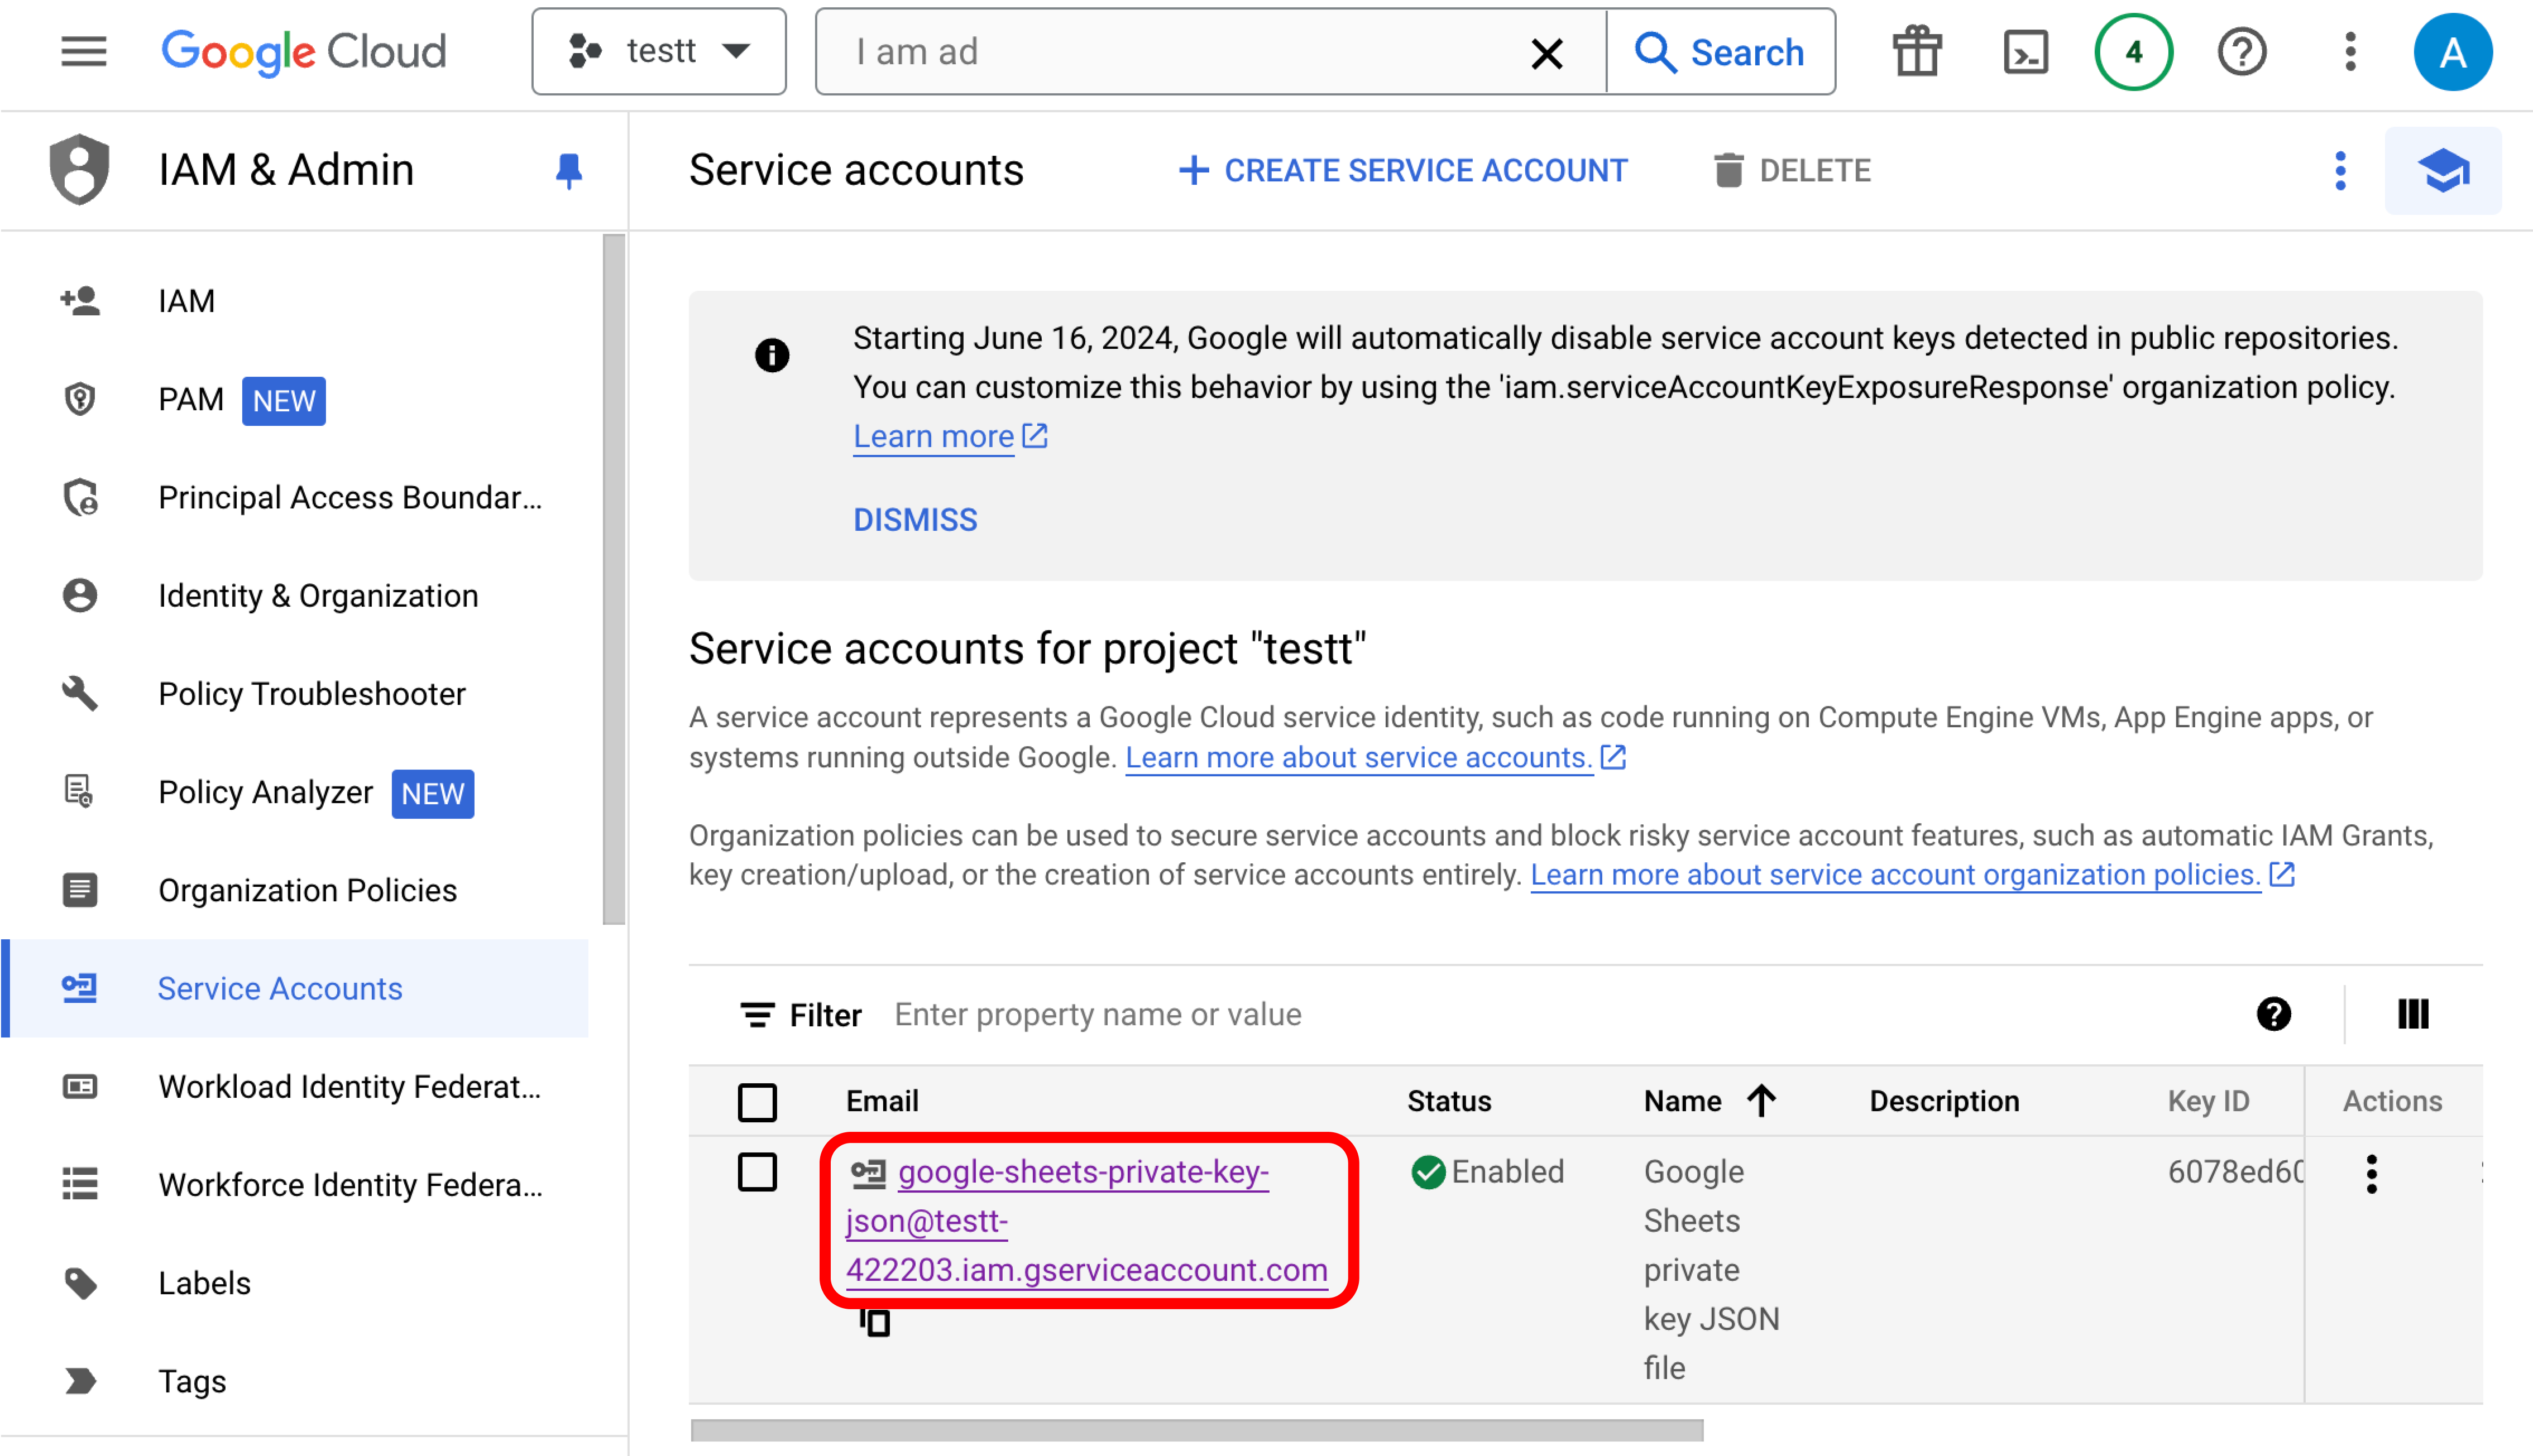Check the google-sheets service account row checkbox

(x=757, y=1172)
